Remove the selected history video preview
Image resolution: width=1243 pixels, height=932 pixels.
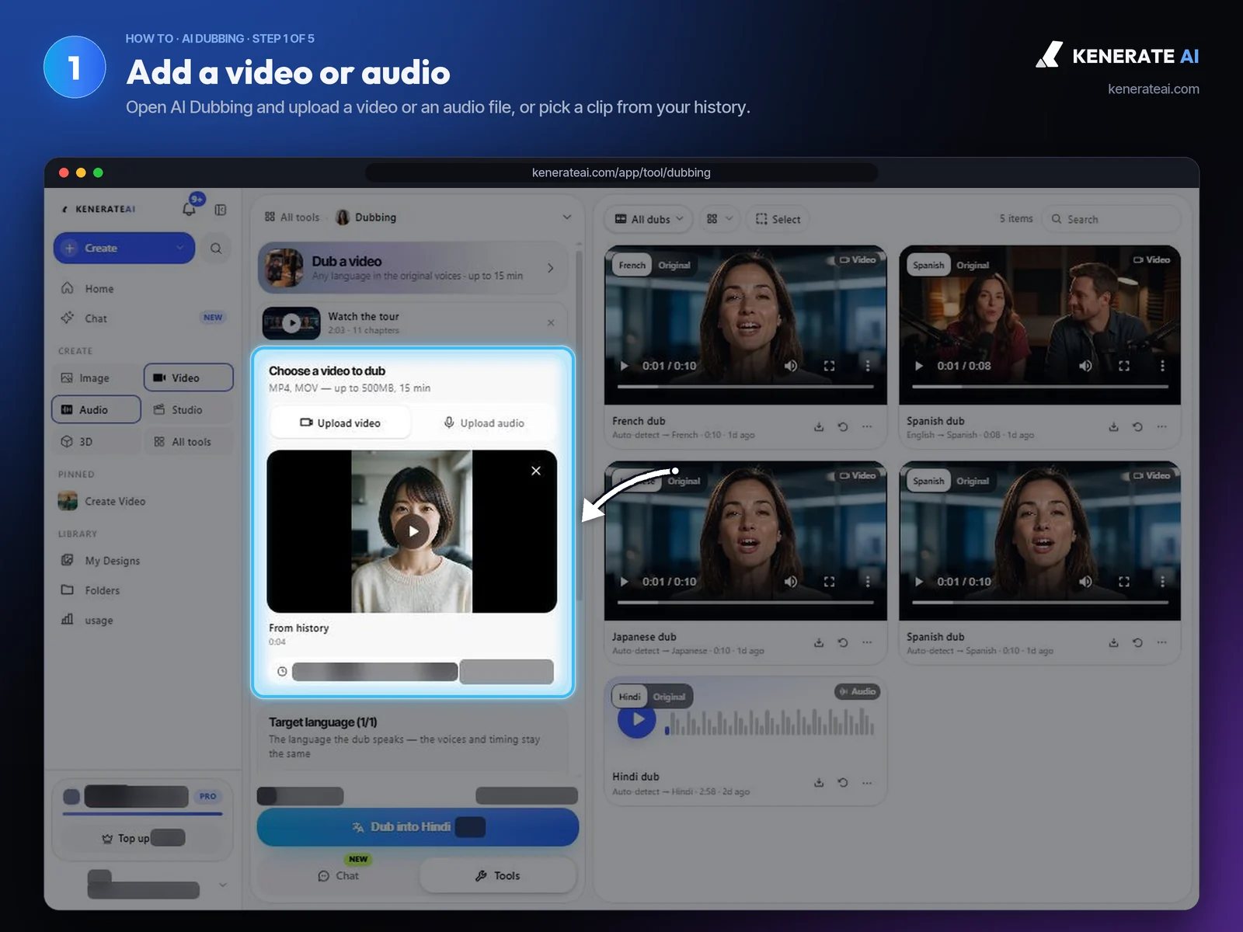[536, 471]
